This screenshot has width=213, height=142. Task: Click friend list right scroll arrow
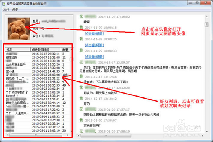pos(68,135)
